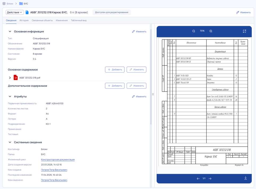Screen dimensions: 256x189
Task: Open the Конструкторская документация lifecycle link
Action: point(58,160)
